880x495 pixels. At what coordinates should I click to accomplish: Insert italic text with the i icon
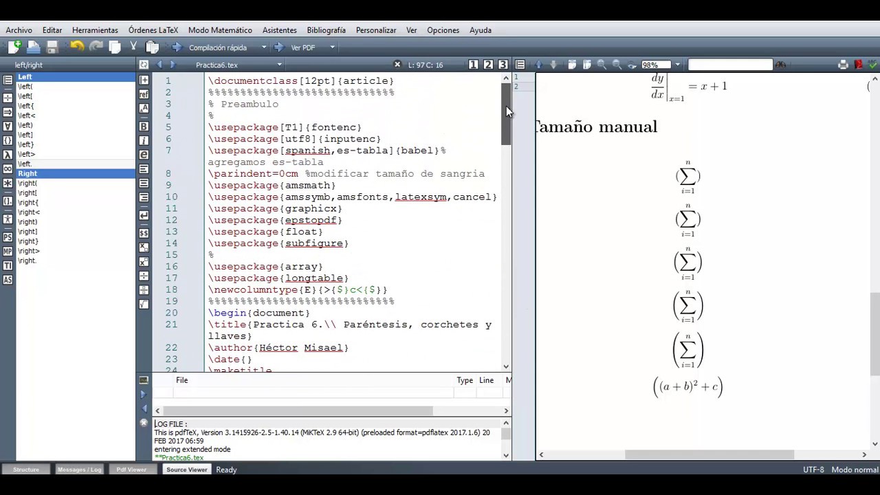pos(144,140)
